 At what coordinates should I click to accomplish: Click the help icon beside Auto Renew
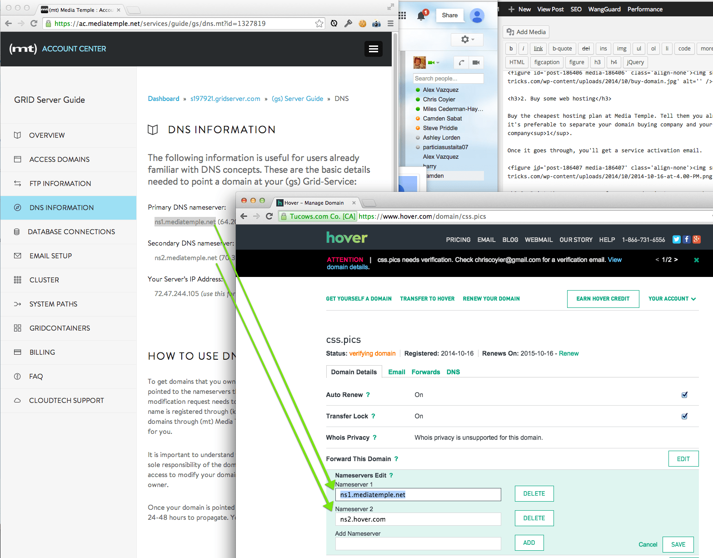[368, 395]
